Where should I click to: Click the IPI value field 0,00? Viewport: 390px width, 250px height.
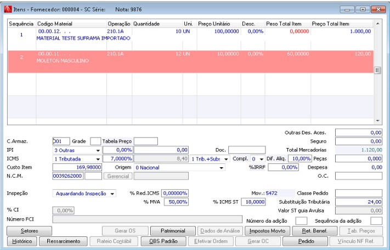click(161, 150)
